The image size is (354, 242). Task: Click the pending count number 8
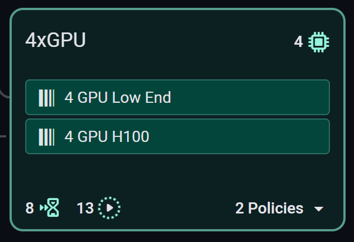30,208
